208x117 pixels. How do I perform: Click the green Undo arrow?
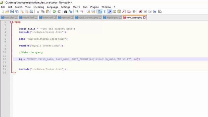click(x=54, y=12)
